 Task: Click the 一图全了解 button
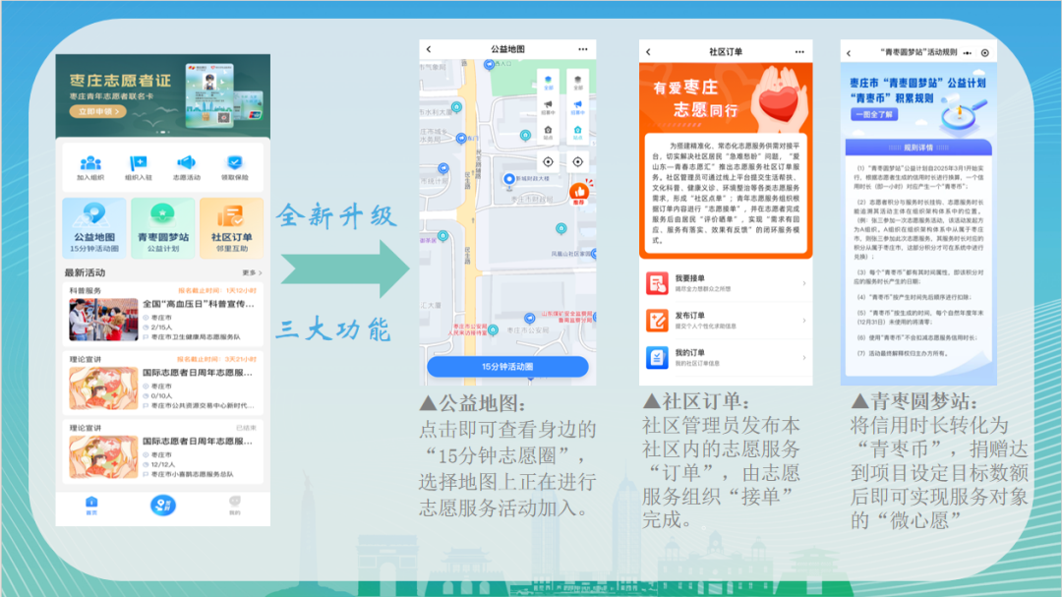click(874, 114)
